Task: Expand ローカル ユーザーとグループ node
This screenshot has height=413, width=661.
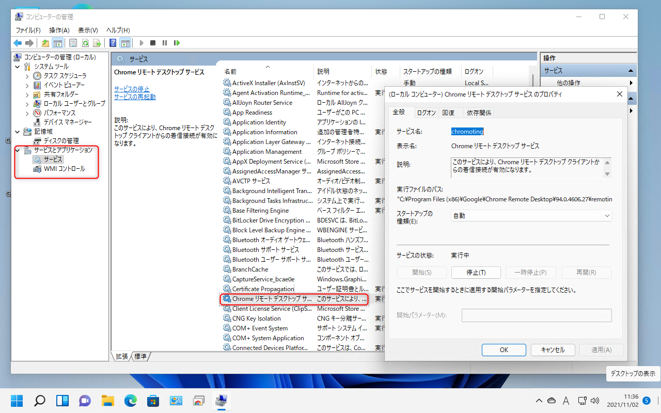Action: pos(27,104)
